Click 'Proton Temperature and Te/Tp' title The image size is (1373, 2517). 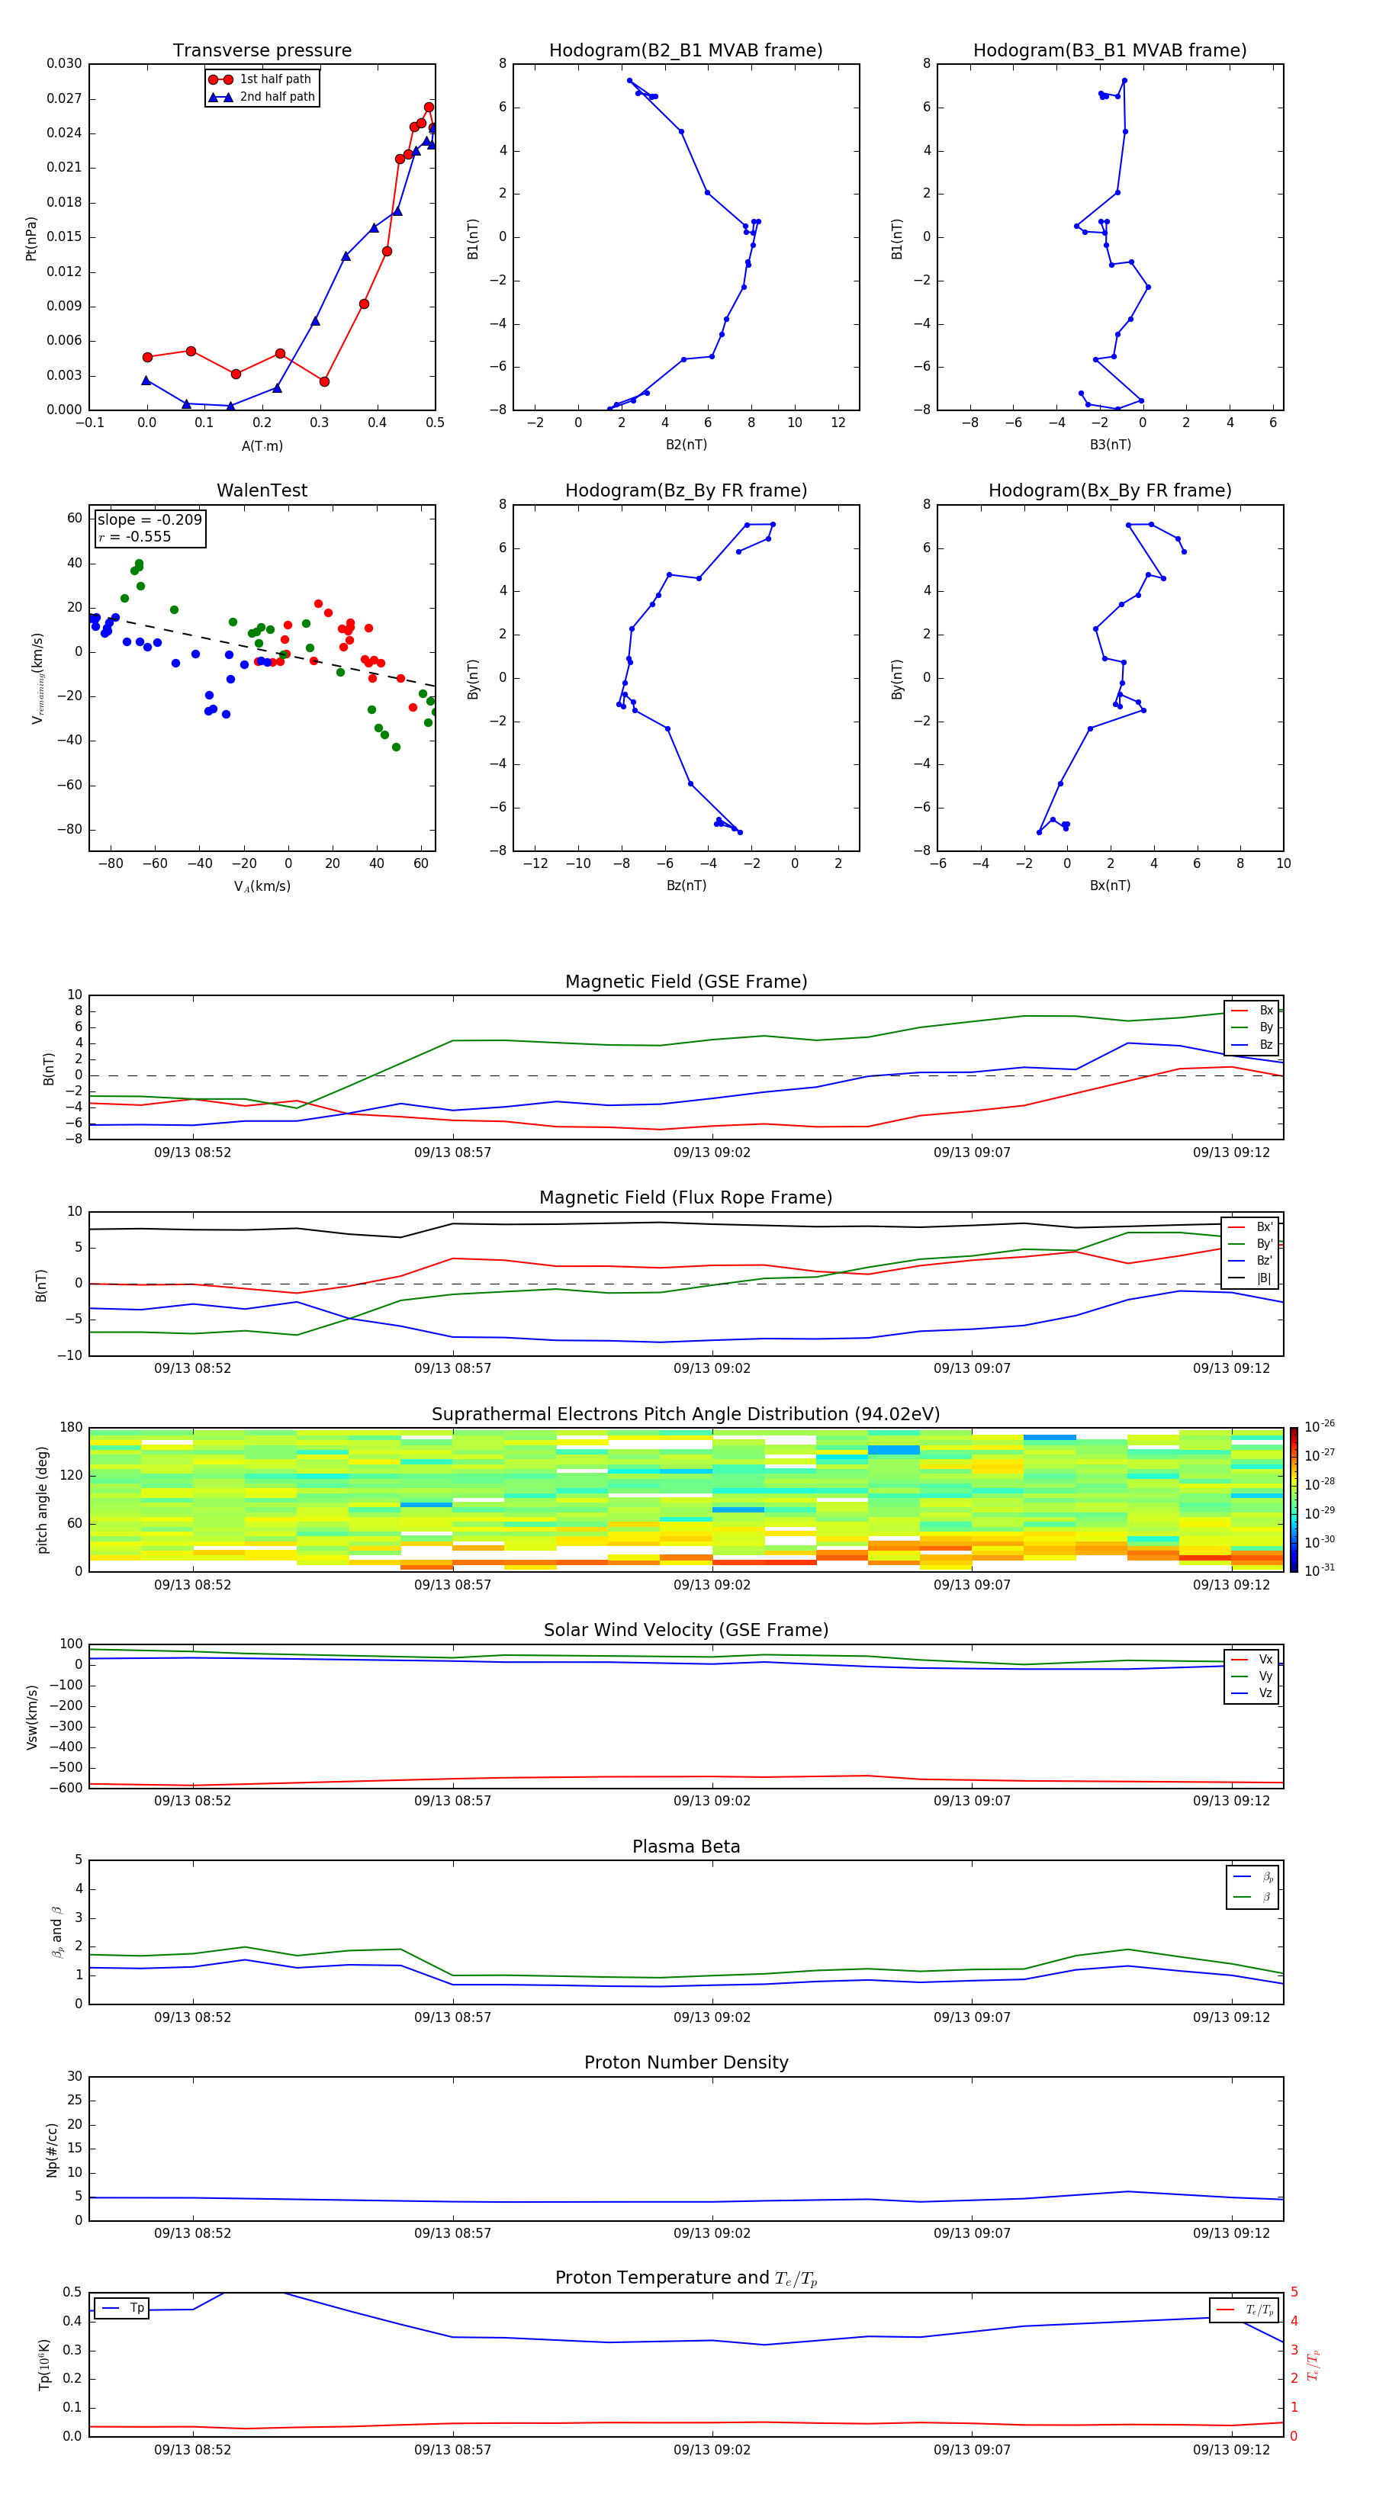click(x=686, y=2278)
